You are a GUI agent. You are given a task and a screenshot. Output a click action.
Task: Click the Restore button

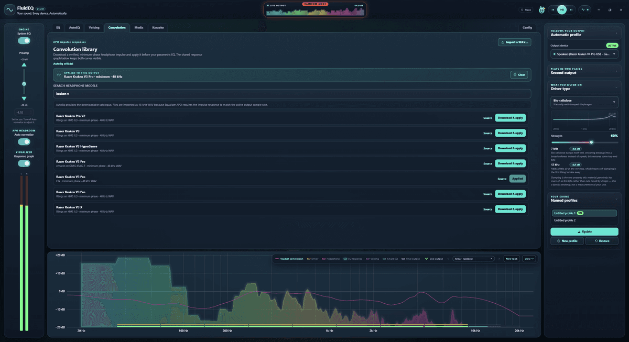(x=602, y=241)
